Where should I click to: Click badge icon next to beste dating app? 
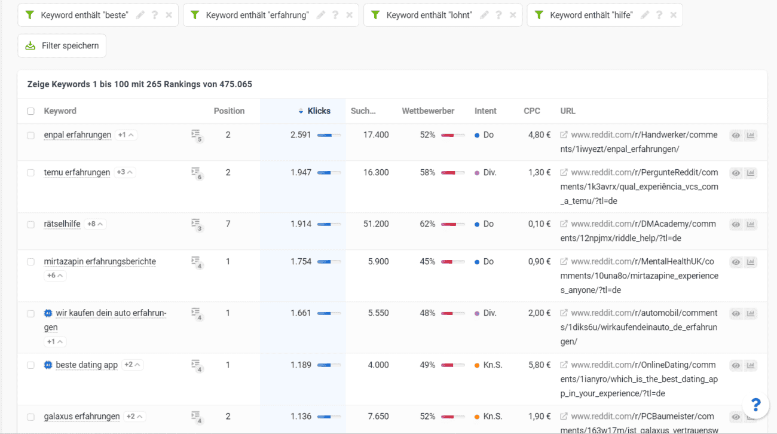tap(48, 365)
